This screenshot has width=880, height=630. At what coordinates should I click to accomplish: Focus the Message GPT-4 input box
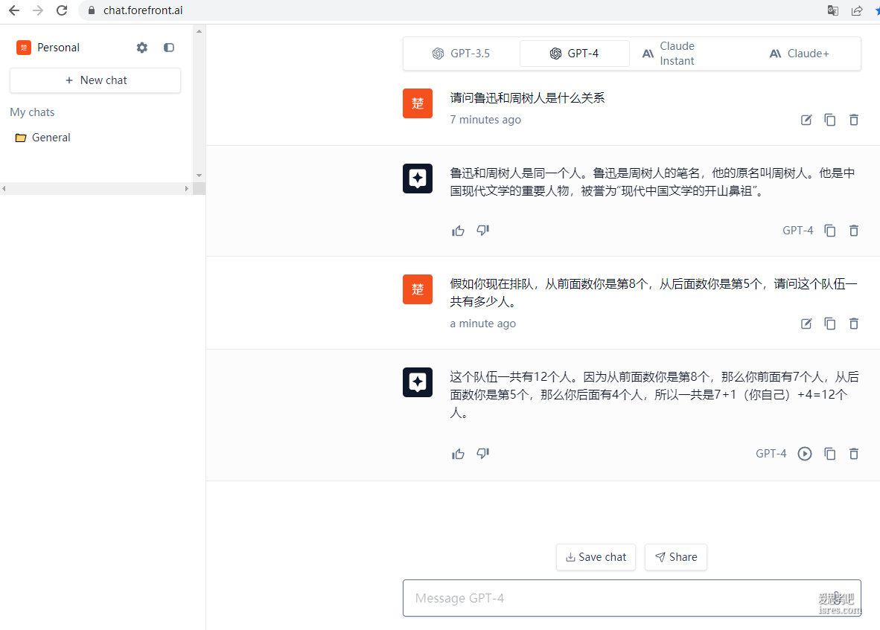pos(631,598)
